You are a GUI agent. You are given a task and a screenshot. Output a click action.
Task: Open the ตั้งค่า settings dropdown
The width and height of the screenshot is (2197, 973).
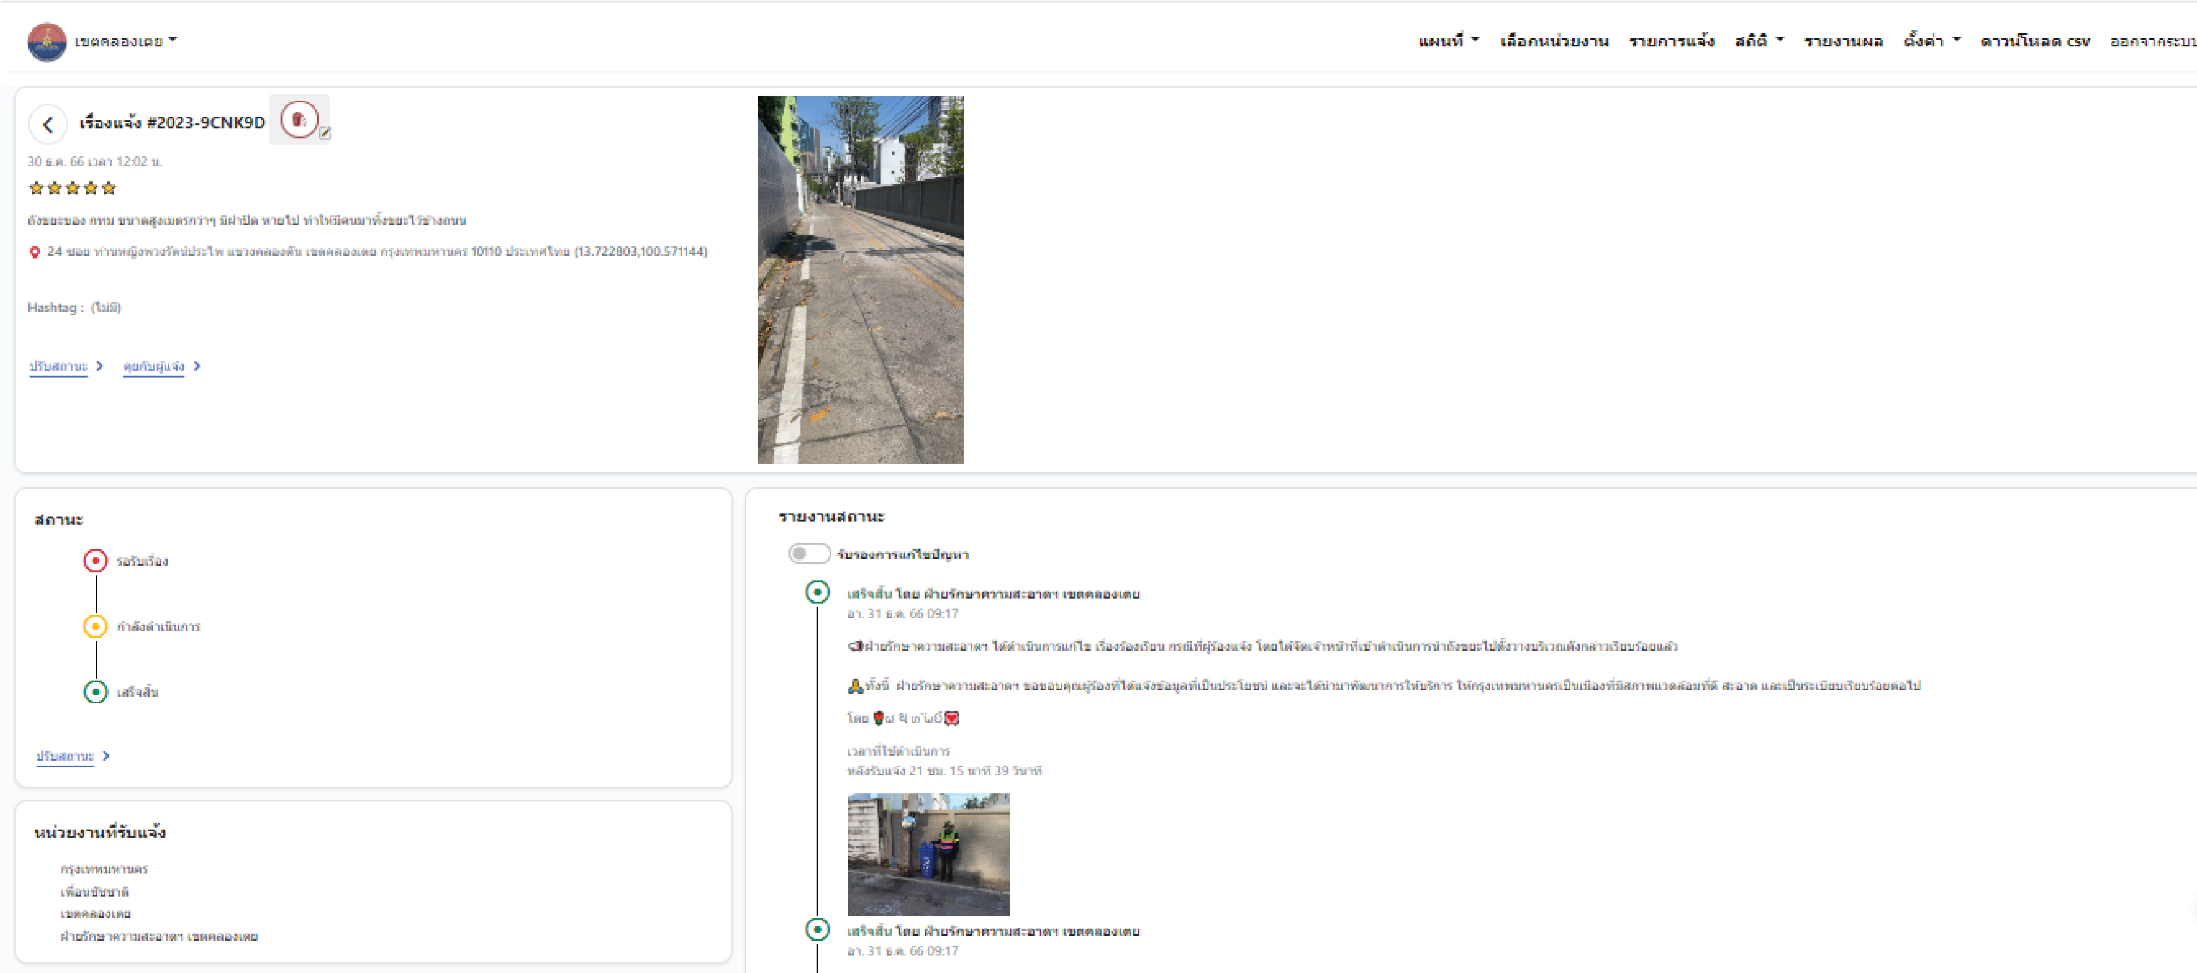[x=1931, y=41]
